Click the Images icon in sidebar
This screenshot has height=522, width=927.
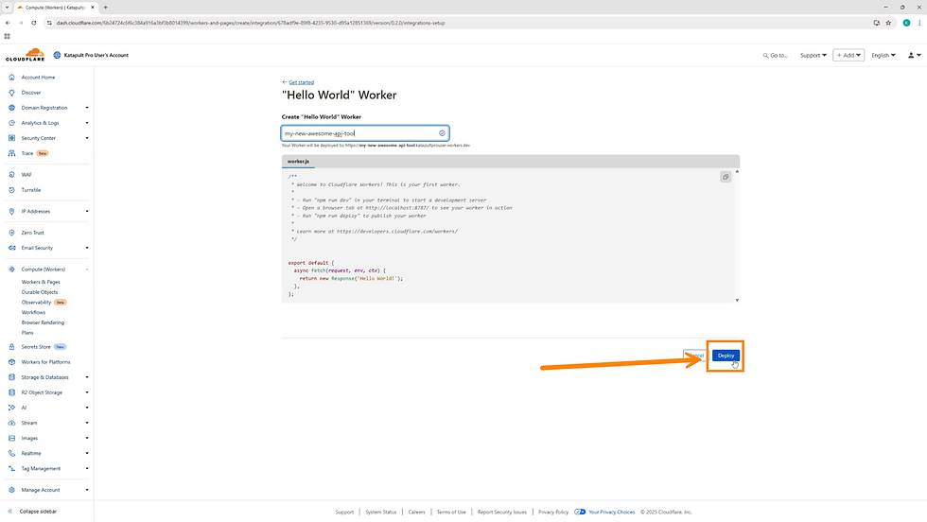pyautogui.click(x=11, y=439)
